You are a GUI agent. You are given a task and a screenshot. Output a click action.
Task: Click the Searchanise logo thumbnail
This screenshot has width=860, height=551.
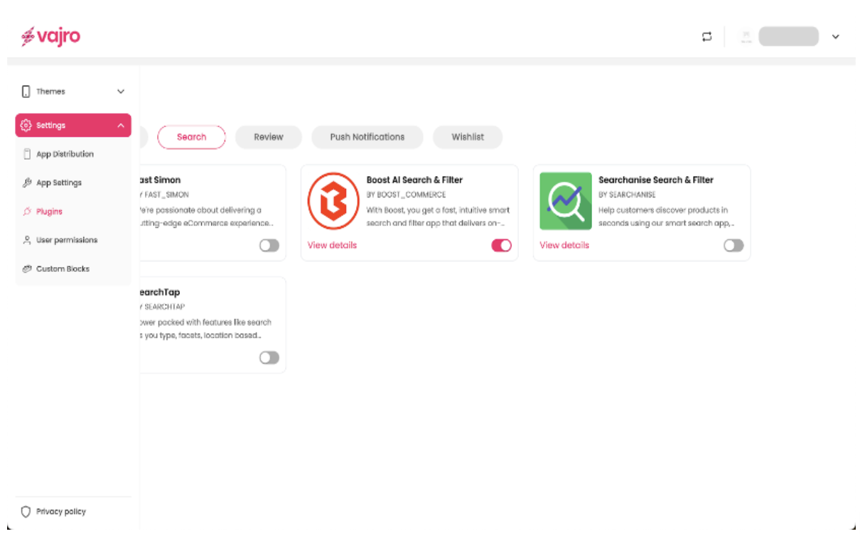(566, 201)
